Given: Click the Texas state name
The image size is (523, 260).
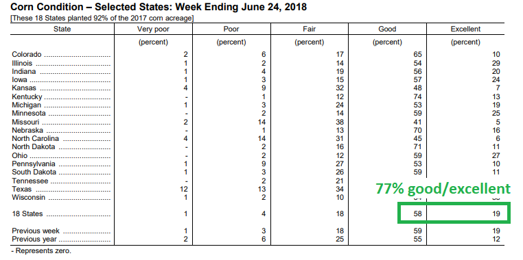Looking at the screenshot, I should [x=22, y=189].
